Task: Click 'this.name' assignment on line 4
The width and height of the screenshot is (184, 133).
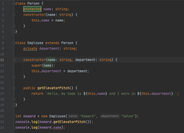Action: [x=40, y=20]
